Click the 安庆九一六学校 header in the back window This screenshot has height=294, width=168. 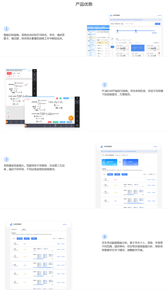click(x=100, y=27)
